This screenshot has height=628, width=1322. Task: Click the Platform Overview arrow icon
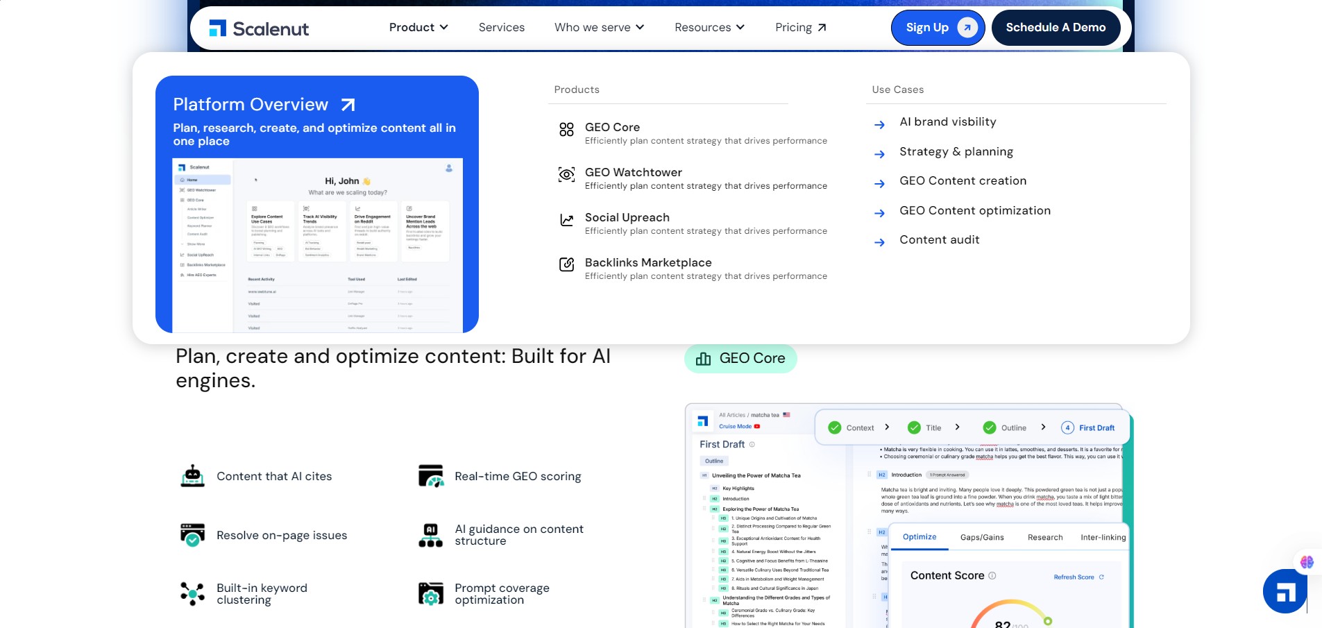point(348,105)
